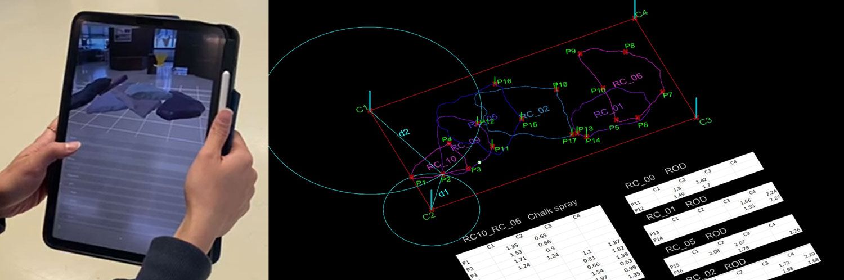The height and width of the screenshot is (280, 844).
Task: Click point label P1 on the diagram
Action: pyautogui.click(x=421, y=182)
